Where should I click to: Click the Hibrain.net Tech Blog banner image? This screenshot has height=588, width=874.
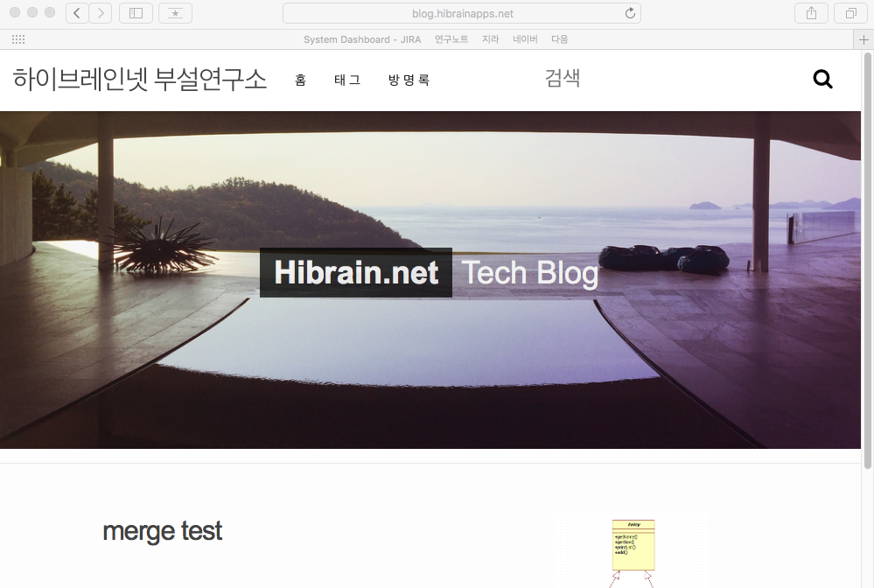coord(430,280)
